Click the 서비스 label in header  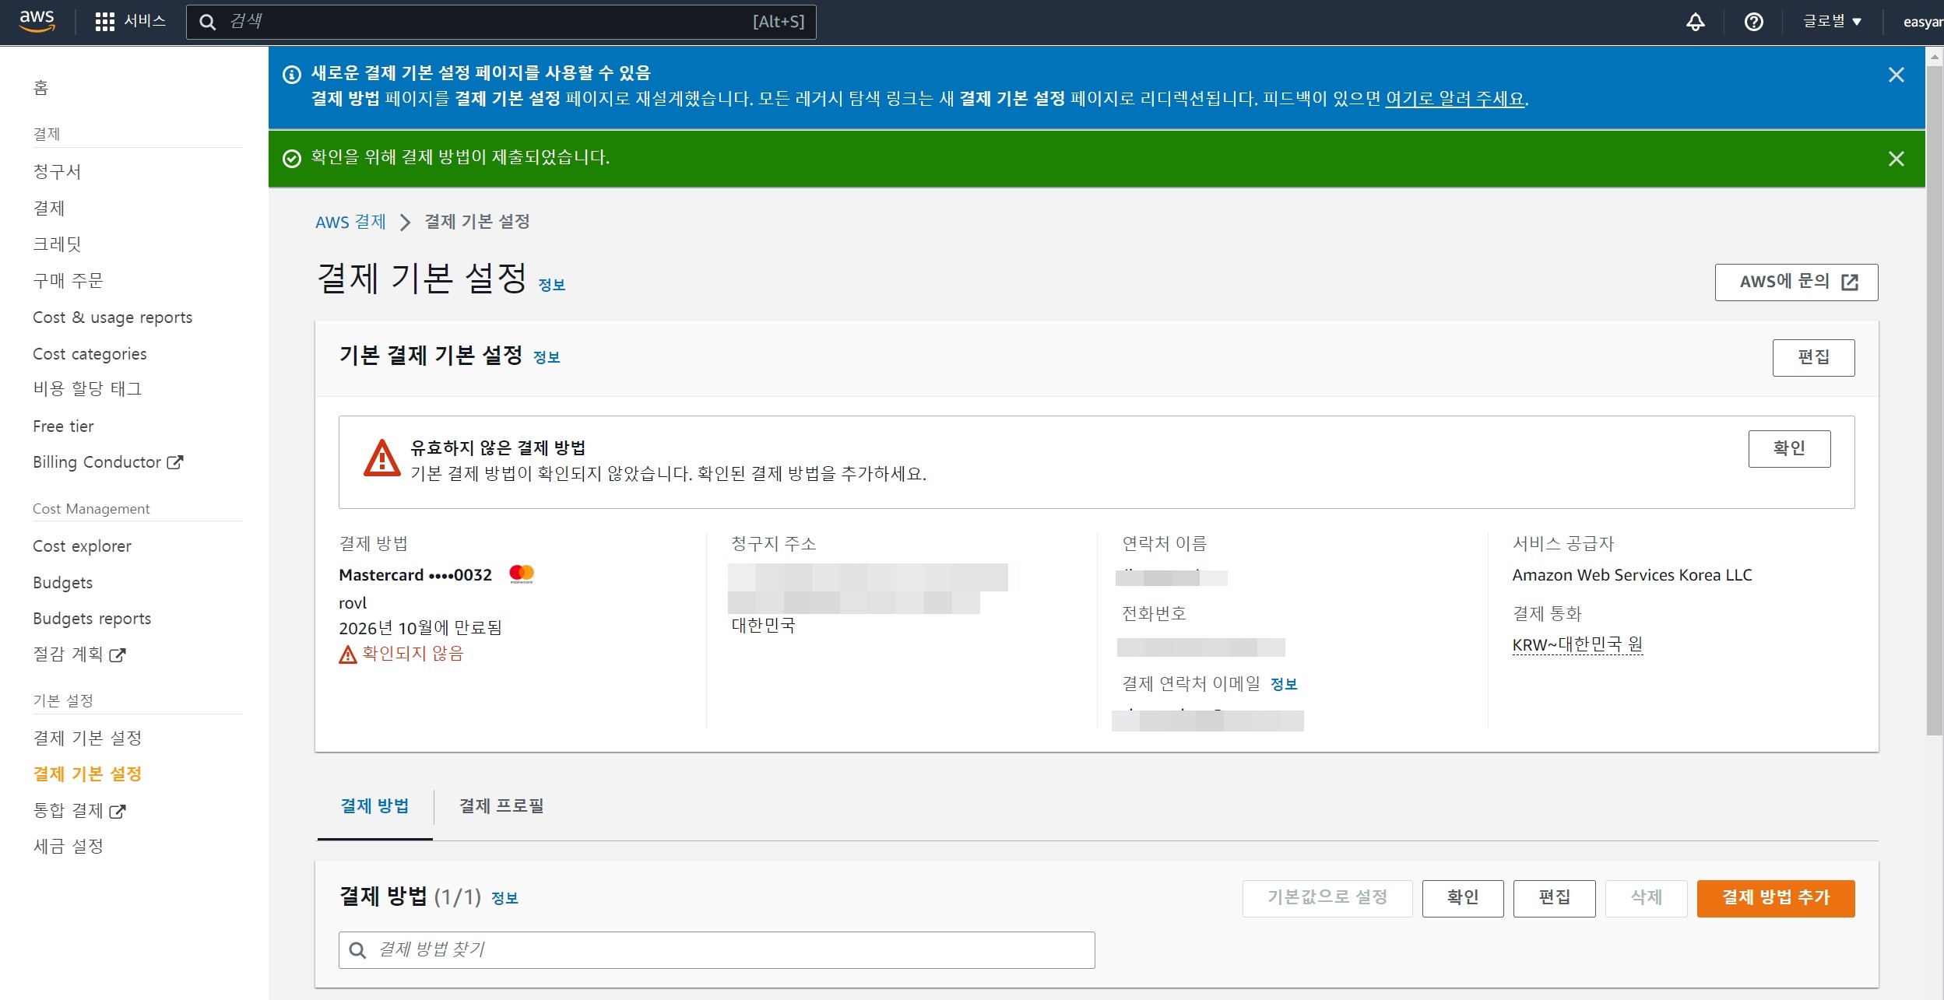(x=145, y=21)
